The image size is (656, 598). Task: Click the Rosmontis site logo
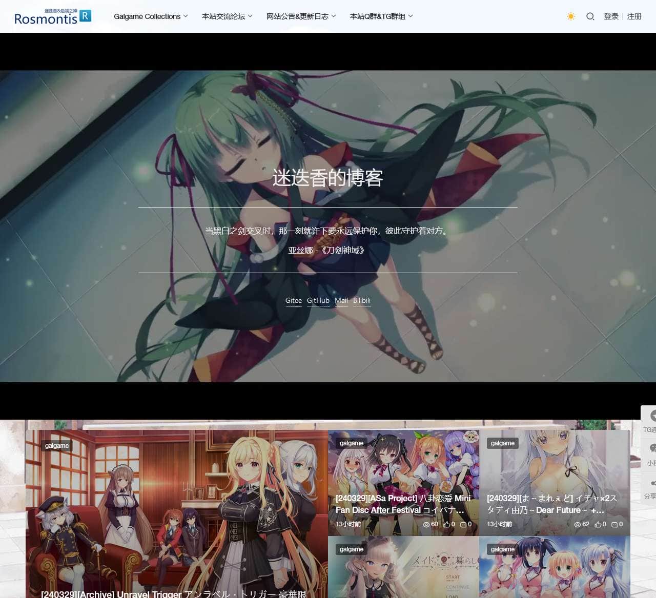click(x=52, y=17)
